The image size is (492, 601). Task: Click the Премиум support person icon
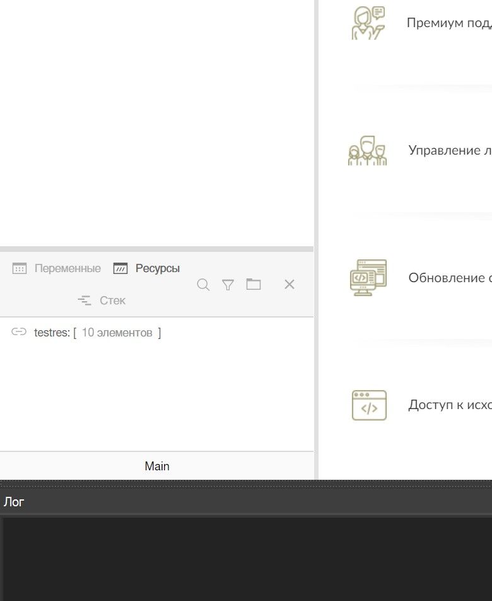368,23
